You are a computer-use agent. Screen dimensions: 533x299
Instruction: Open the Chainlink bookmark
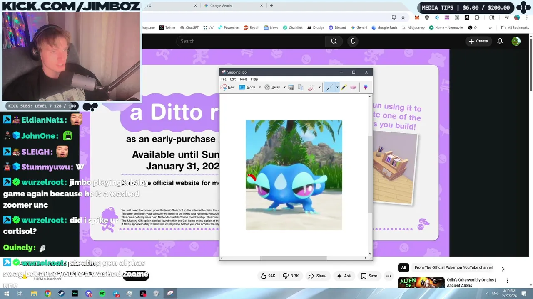(292, 28)
